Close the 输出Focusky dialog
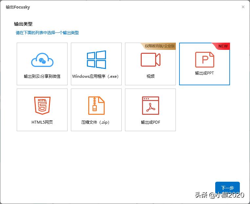This screenshot has width=250, height=204. pos(243,7)
